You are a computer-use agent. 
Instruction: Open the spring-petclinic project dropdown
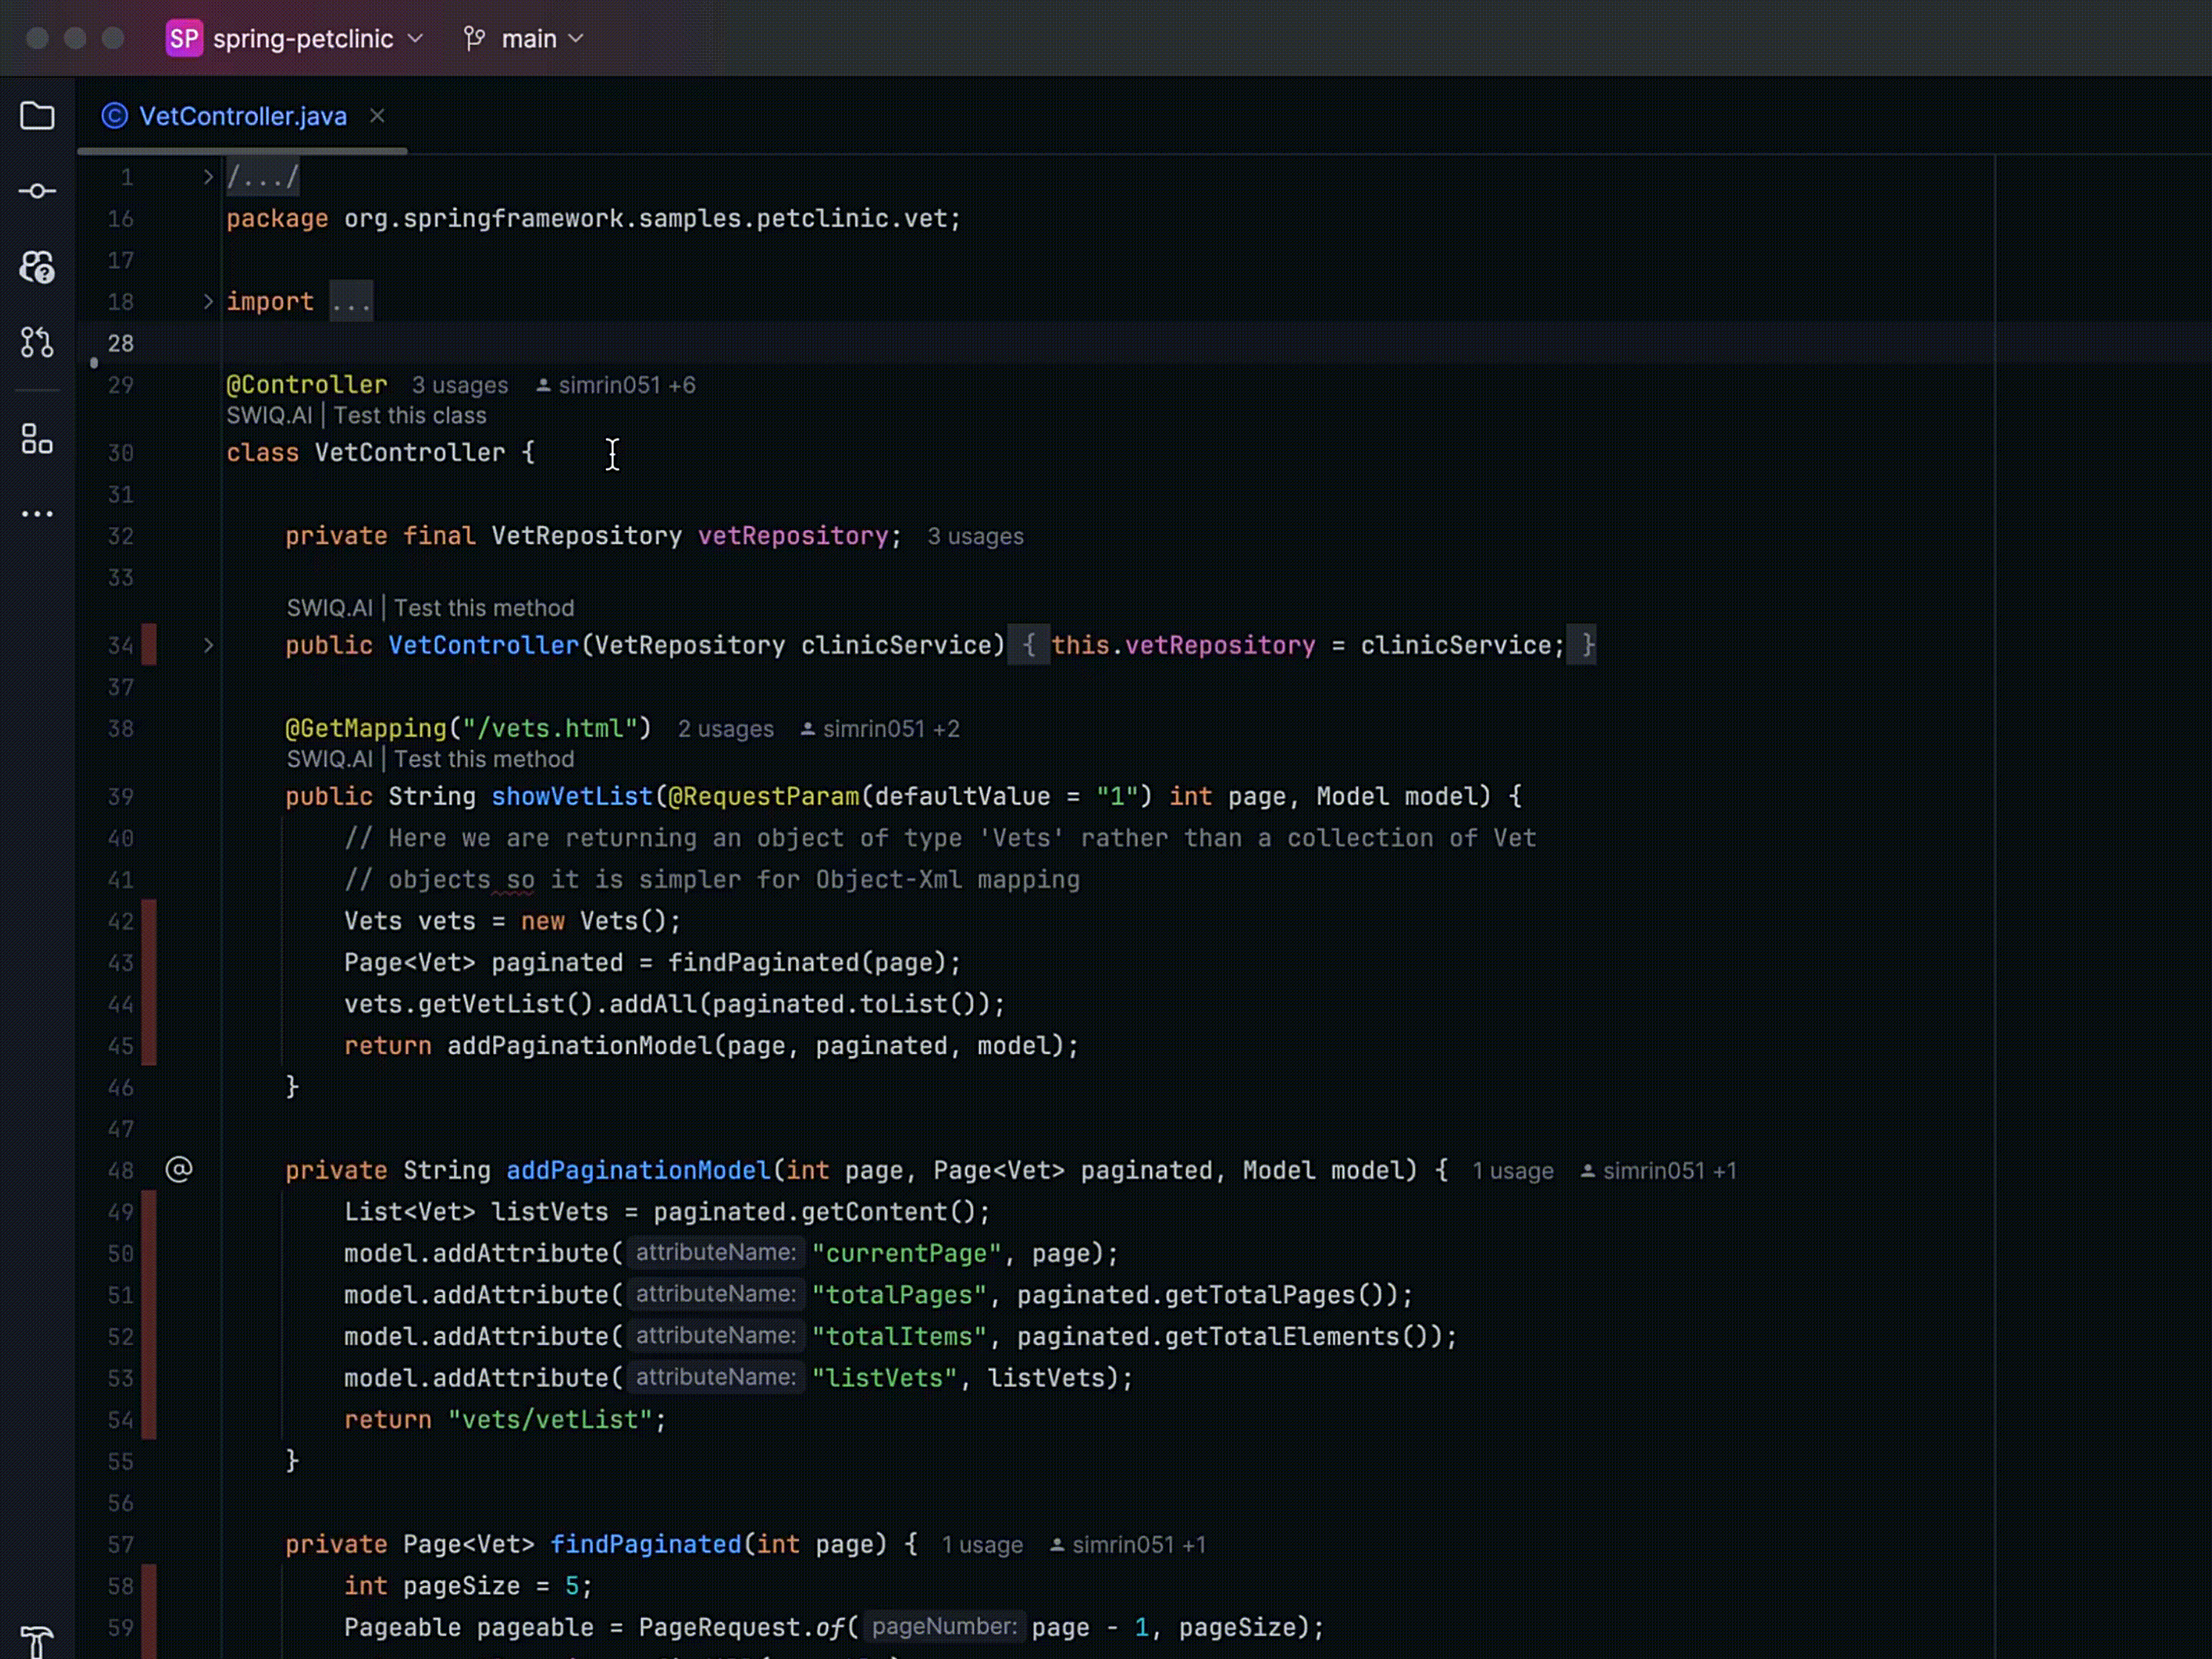302,39
